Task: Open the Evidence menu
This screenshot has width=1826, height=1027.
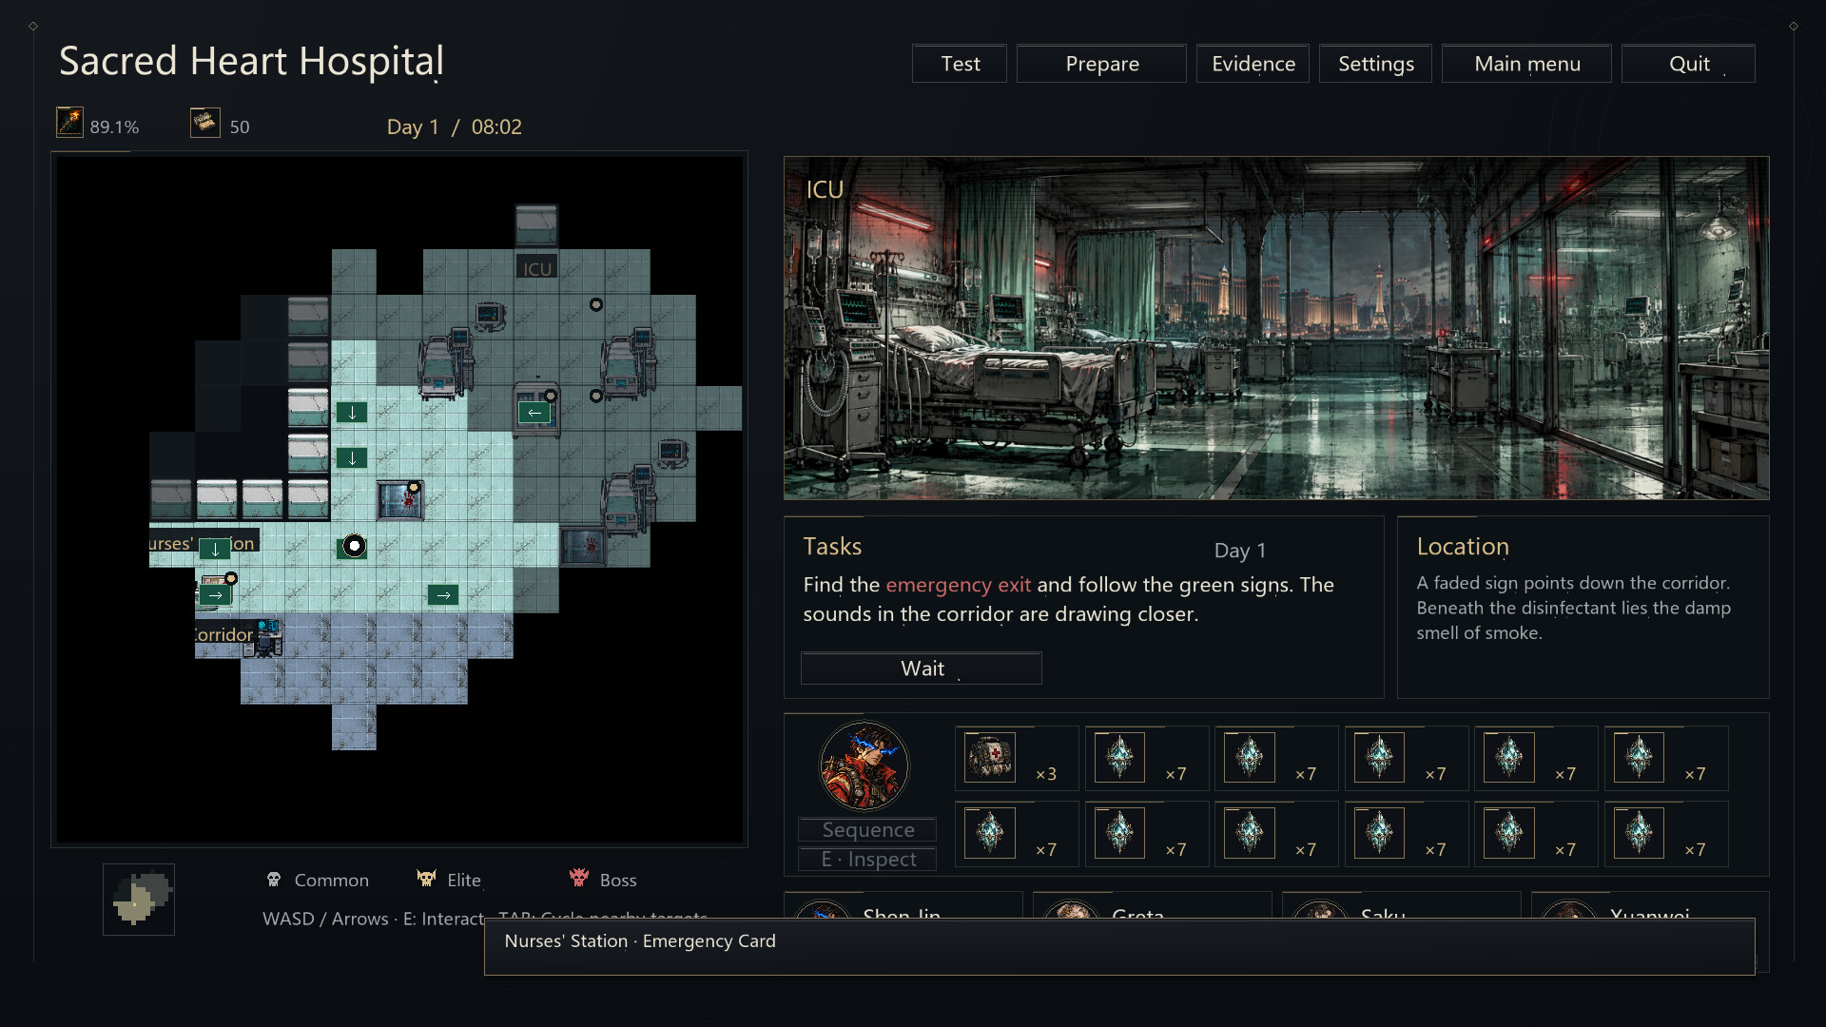Action: pos(1253,64)
